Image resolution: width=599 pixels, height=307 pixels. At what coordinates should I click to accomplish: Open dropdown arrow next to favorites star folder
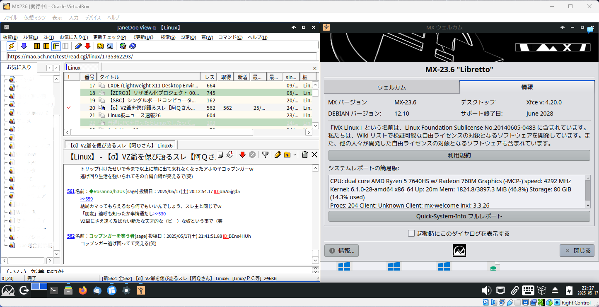point(295,155)
